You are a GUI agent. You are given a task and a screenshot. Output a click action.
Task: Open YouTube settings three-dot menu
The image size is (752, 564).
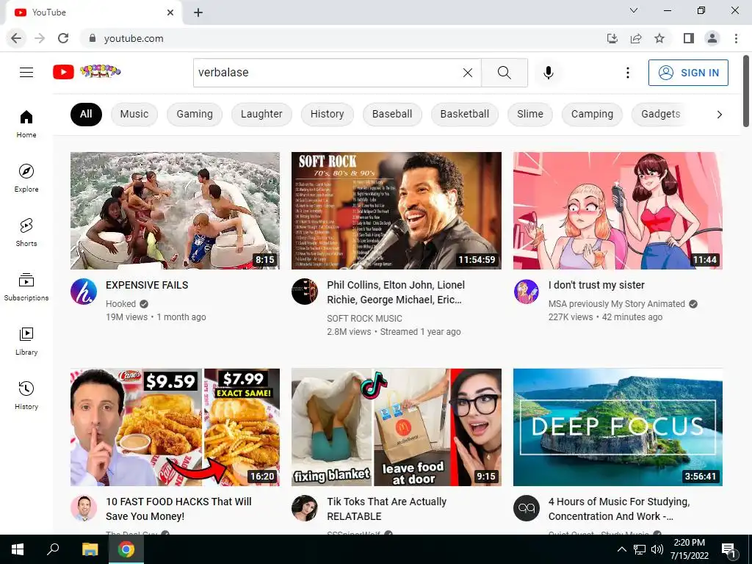627,73
